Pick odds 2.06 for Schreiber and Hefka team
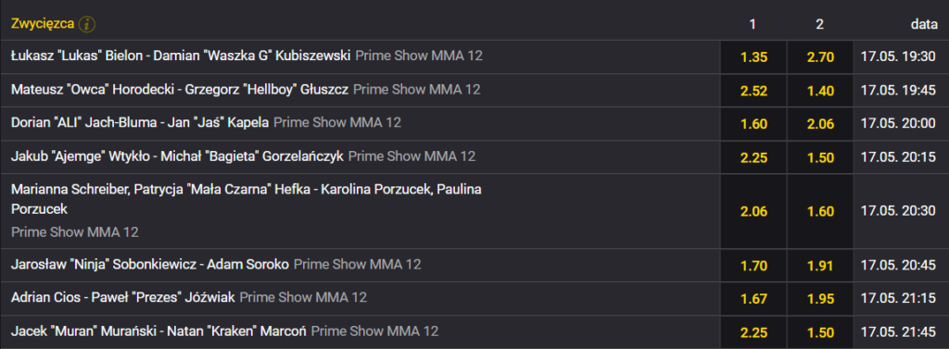 753,211
